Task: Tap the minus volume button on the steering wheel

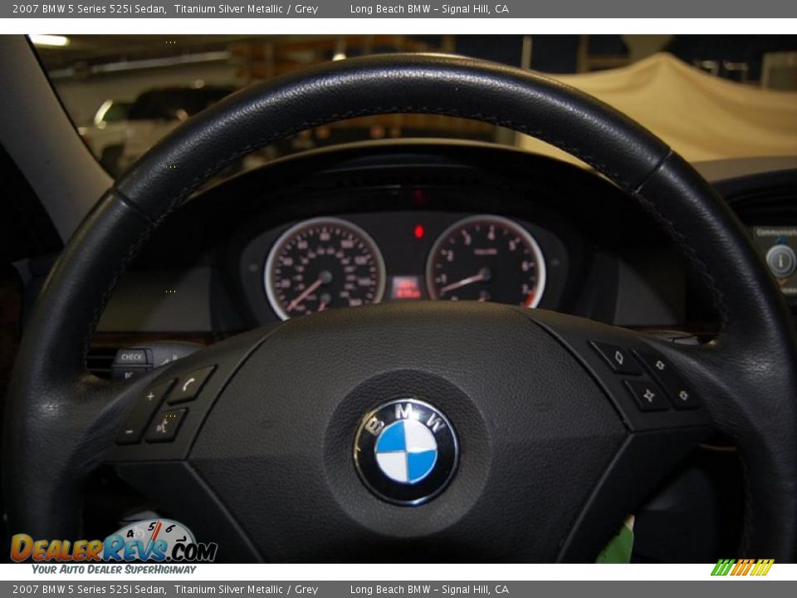Action: [130, 431]
